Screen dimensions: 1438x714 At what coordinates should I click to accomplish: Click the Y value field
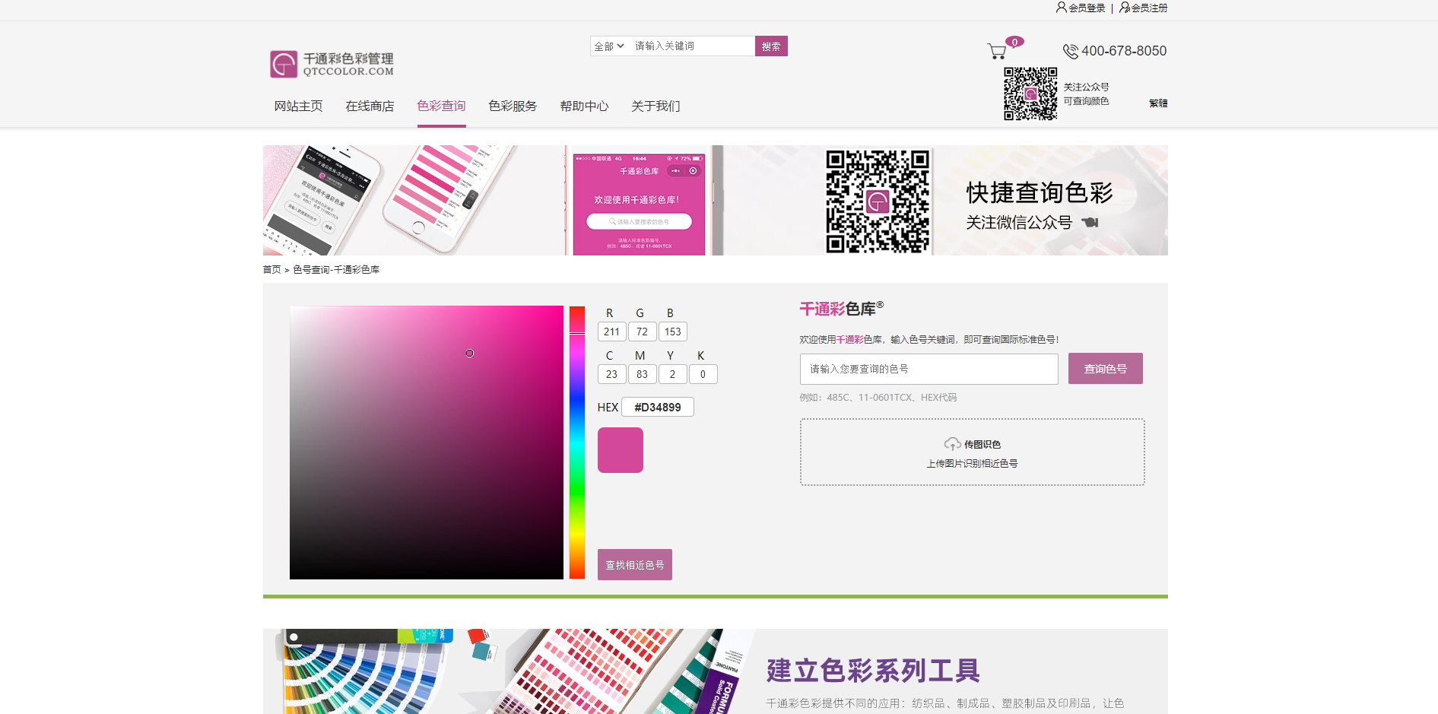click(672, 374)
